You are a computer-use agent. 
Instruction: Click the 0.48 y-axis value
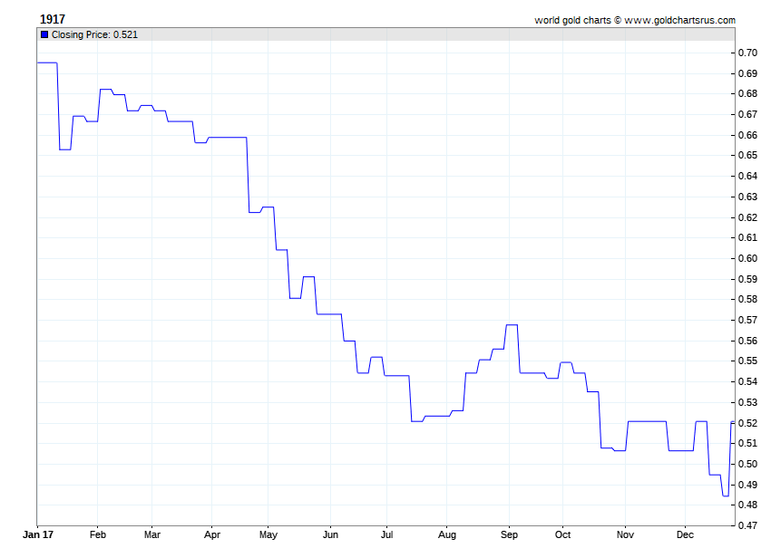(x=748, y=505)
